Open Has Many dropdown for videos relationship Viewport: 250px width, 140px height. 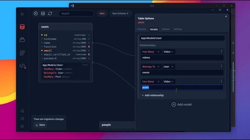tap(151, 52)
